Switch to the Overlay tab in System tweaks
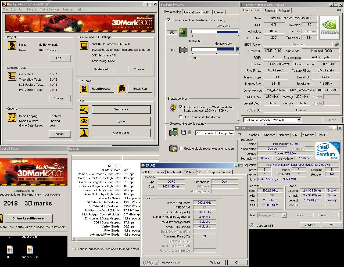This screenshot has width=344, height=267. [219, 12]
